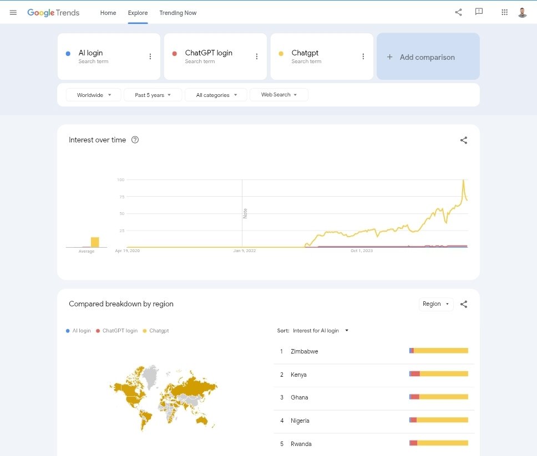This screenshot has height=456, width=537.
Task: Click the Apr 19, 2020 axis label
Action: (128, 251)
